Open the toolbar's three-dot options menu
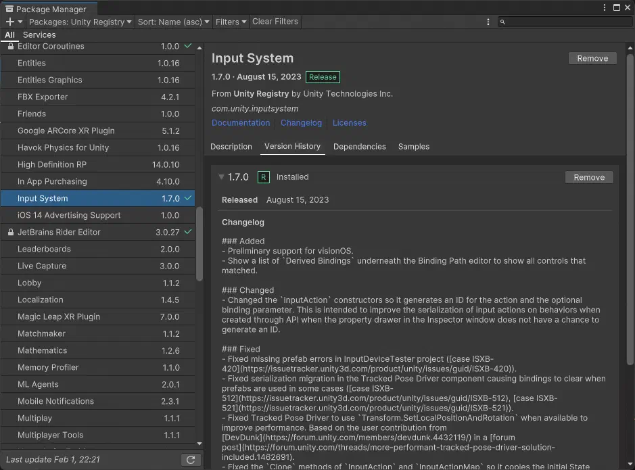This screenshot has height=470, width=635. click(x=488, y=22)
